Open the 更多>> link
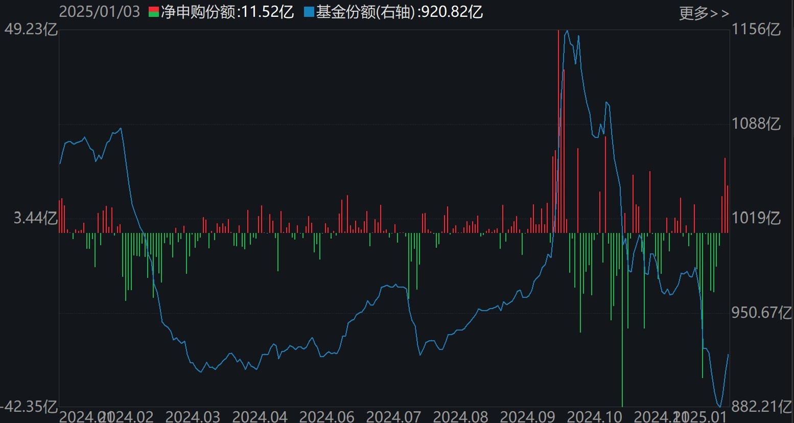 pyautogui.click(x=704, y=13)
